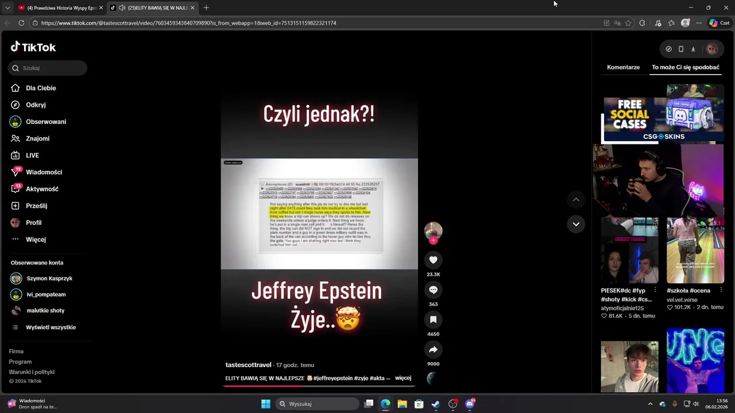Open ivi_pompateam followed account

tap(38, 294)
